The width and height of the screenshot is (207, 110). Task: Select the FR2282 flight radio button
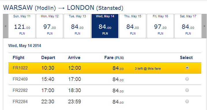point(187,90)
